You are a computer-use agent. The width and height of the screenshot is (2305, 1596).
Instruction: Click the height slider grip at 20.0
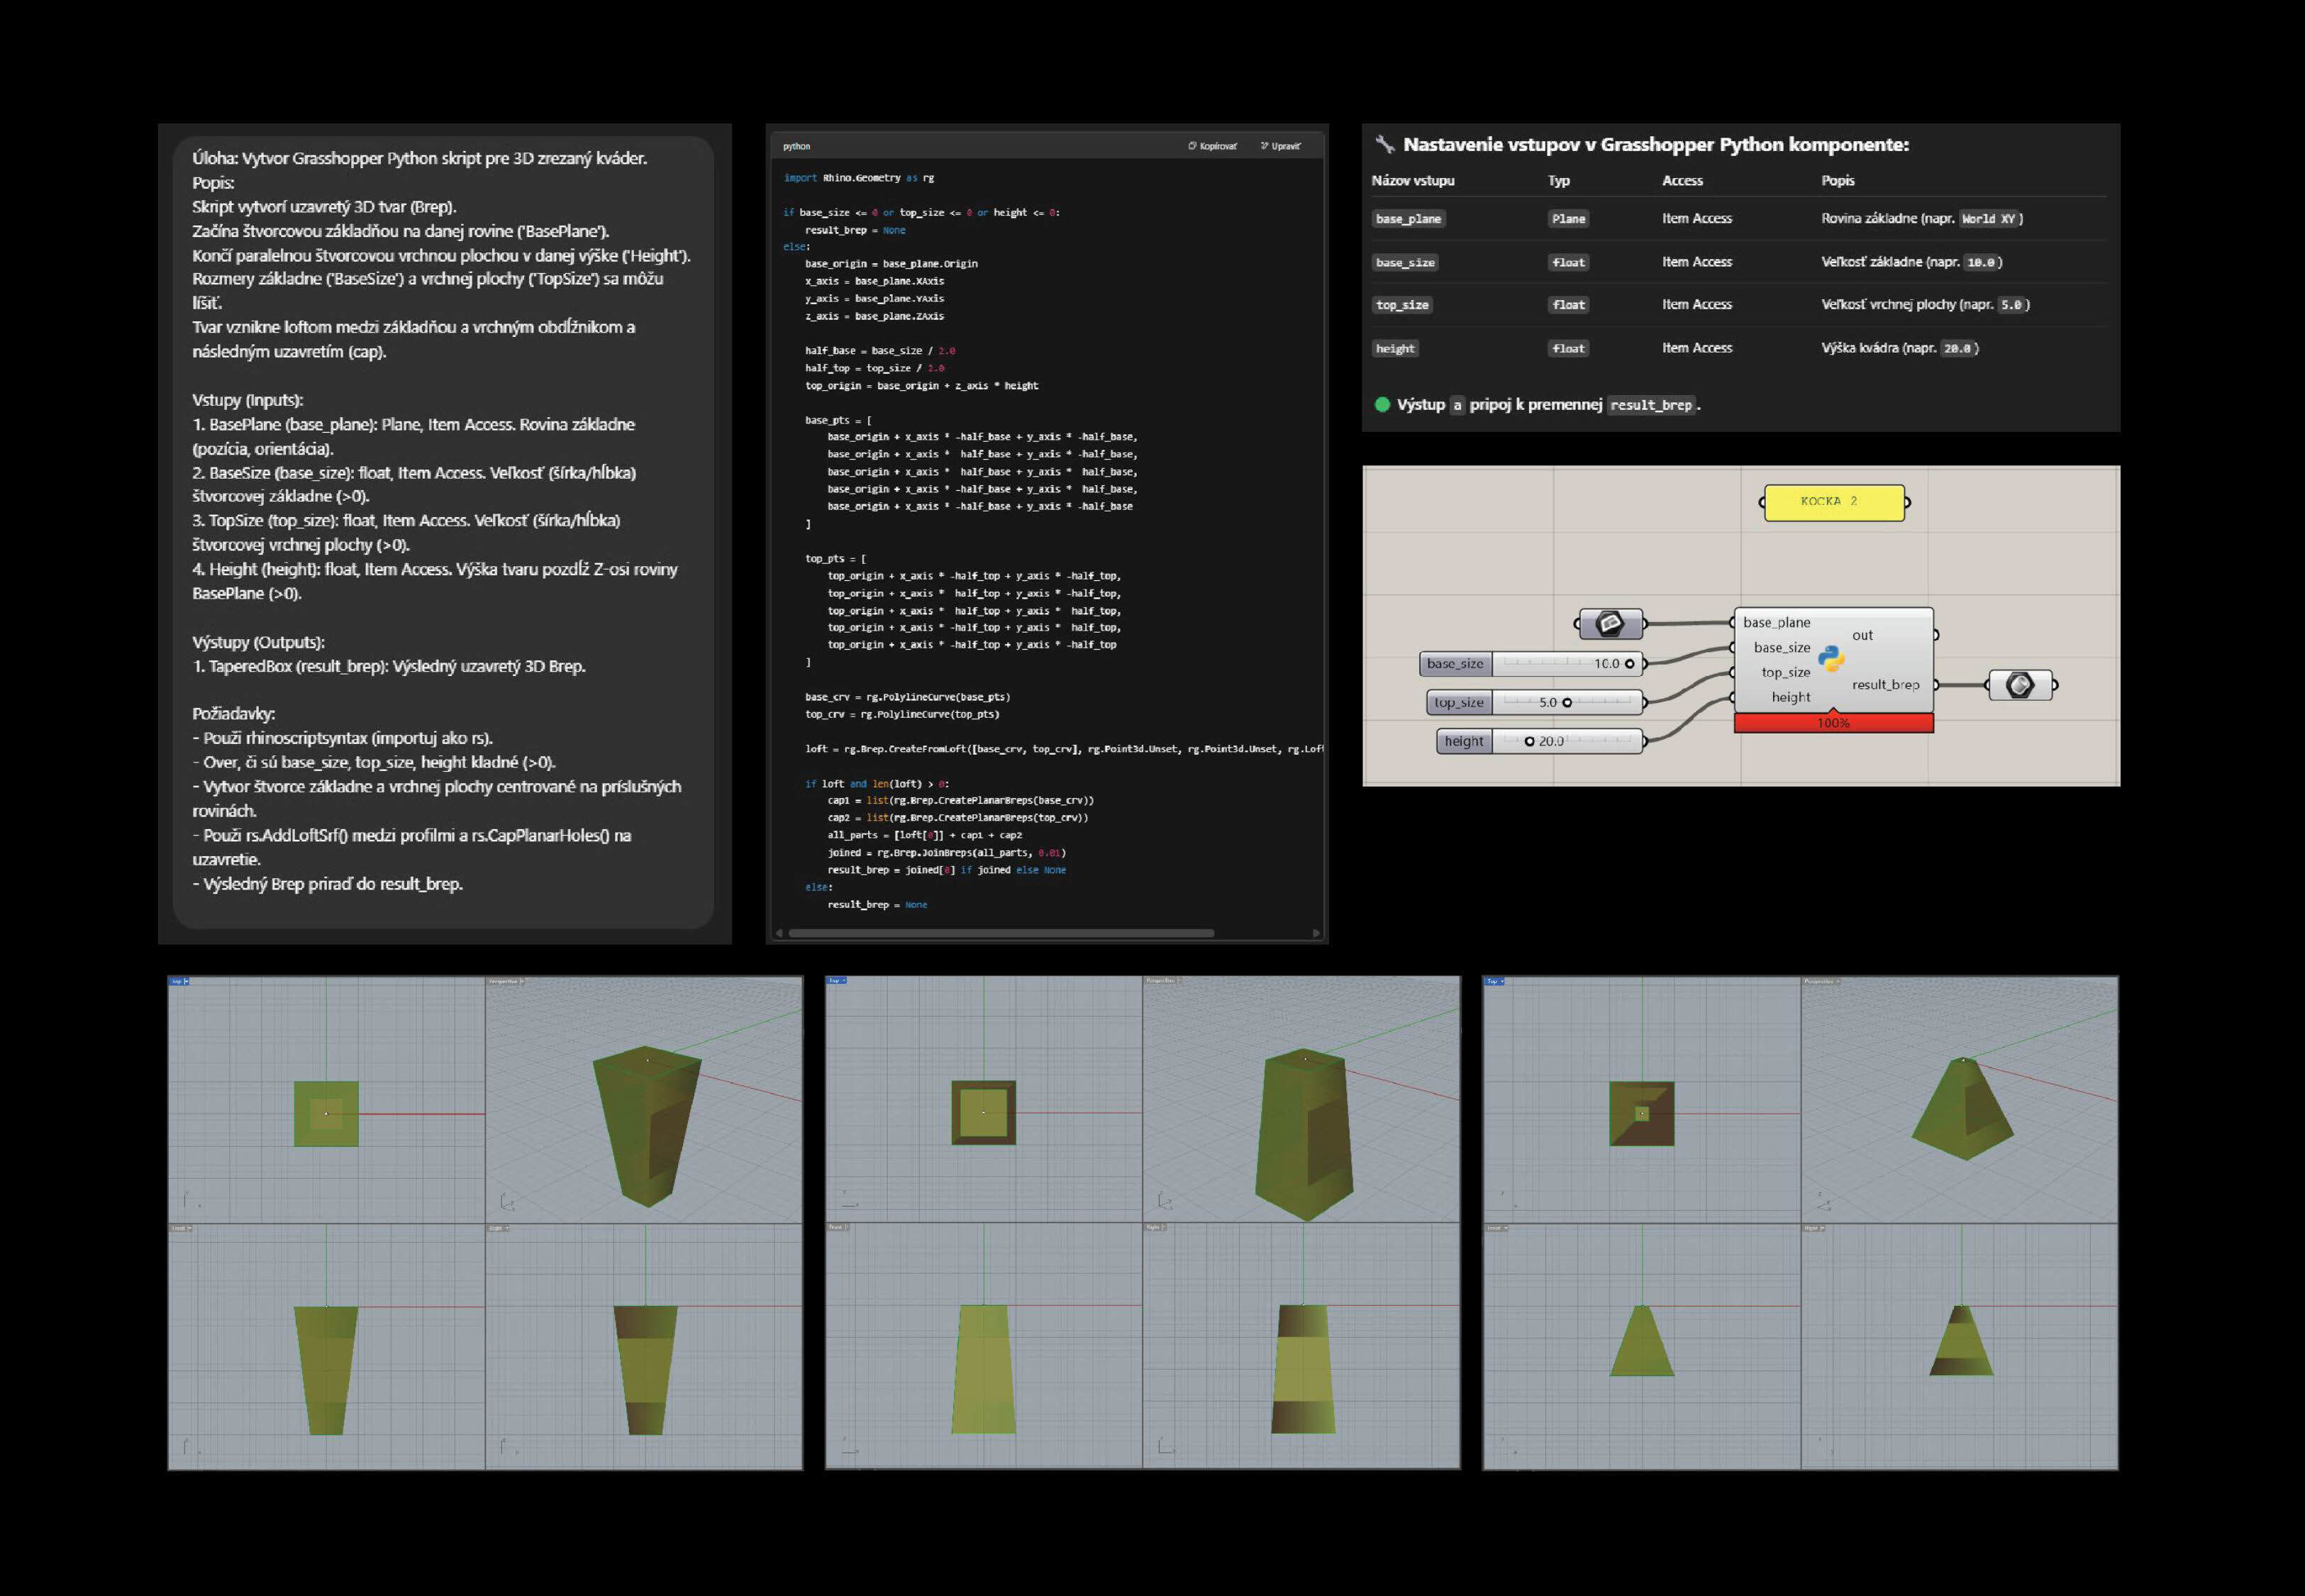1529,741
